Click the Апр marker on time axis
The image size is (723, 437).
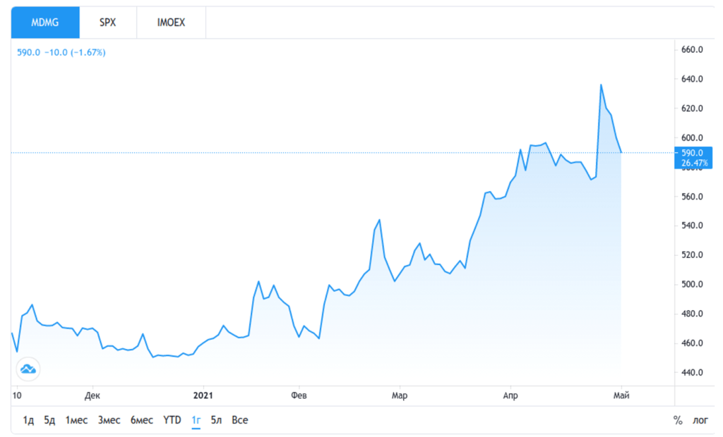(x=510, y=395)
